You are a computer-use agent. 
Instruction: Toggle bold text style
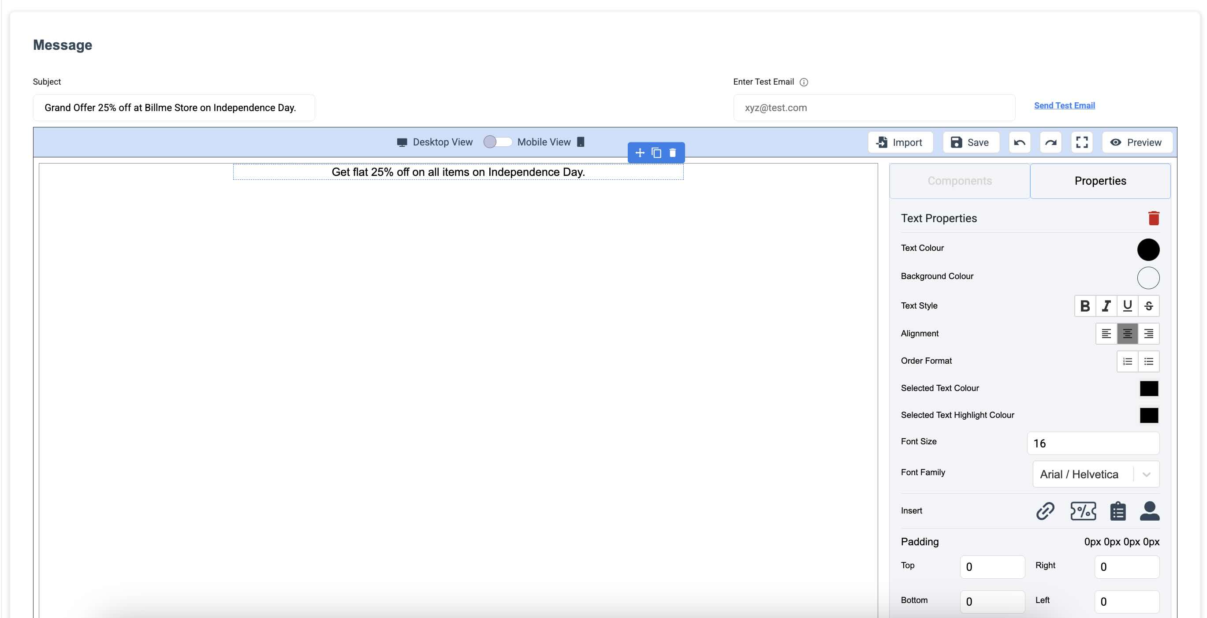tap(1085, 306)
